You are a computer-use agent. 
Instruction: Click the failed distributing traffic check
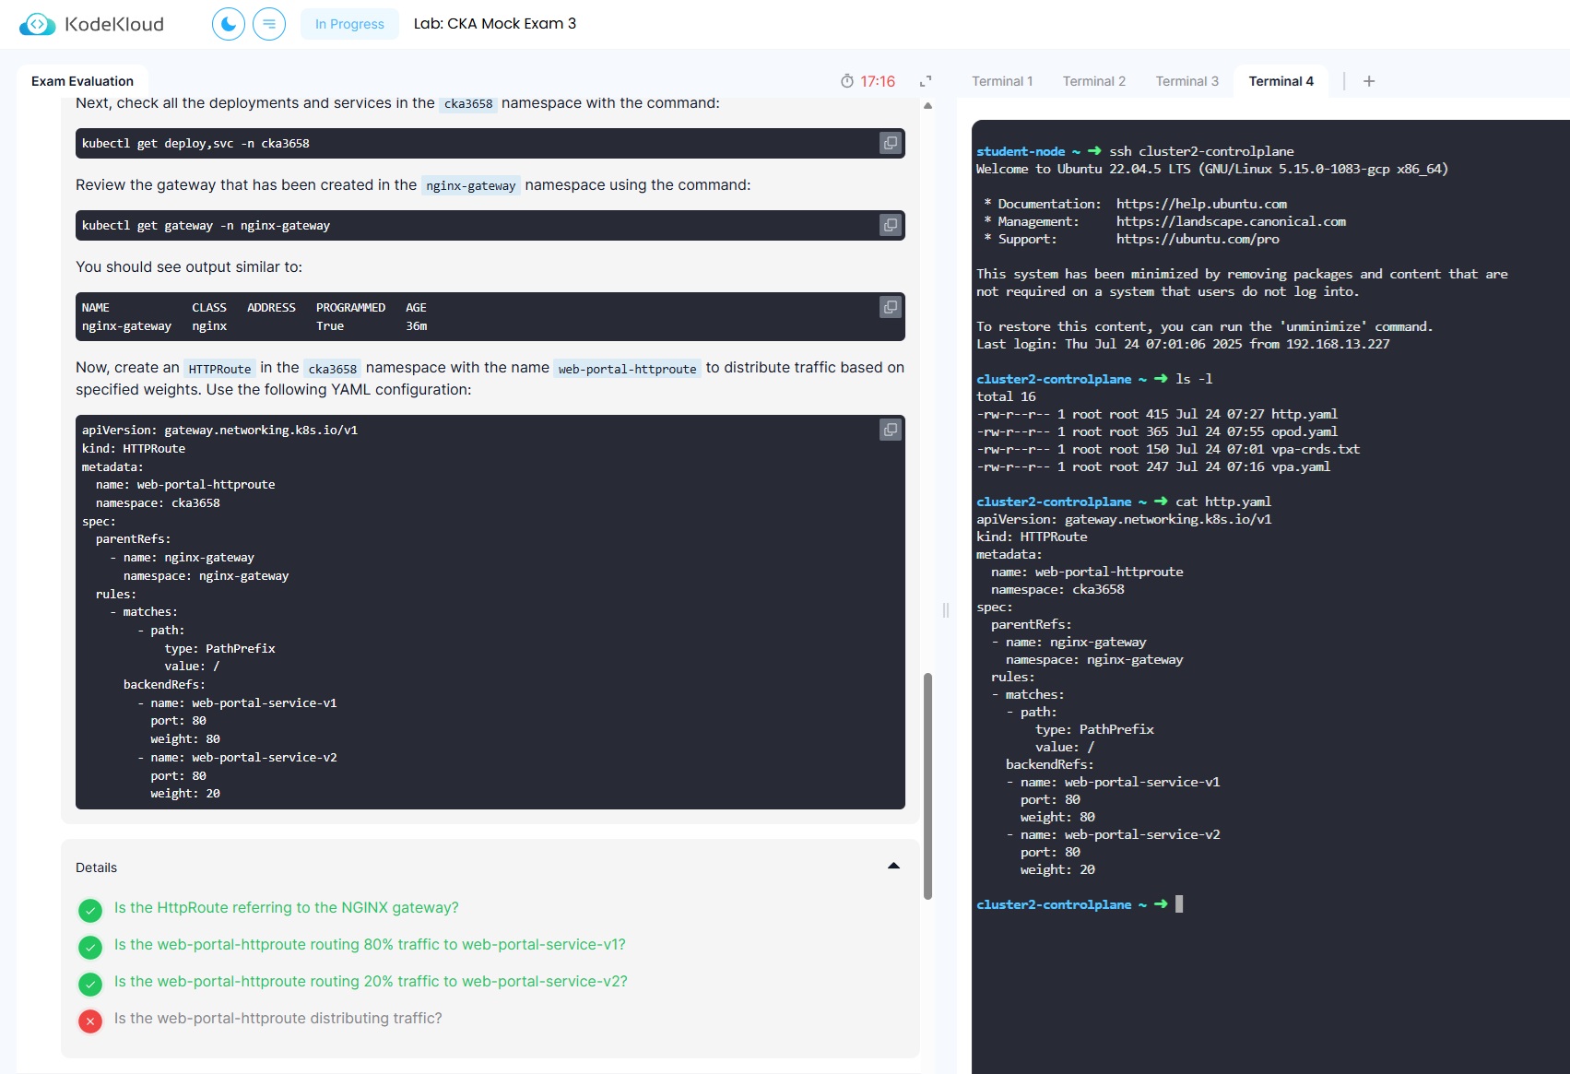coord(277,1019)
